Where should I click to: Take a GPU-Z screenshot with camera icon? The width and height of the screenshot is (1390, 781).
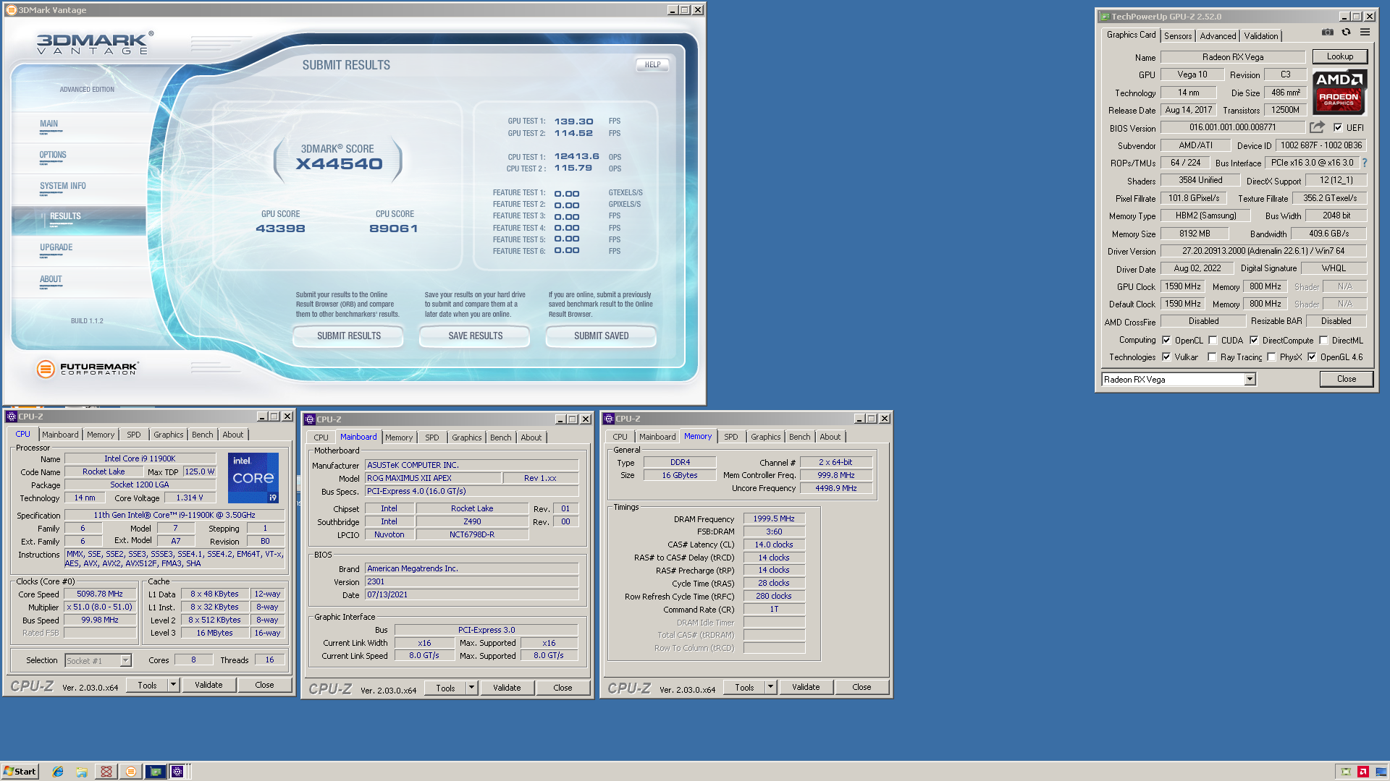(1327, 33)
